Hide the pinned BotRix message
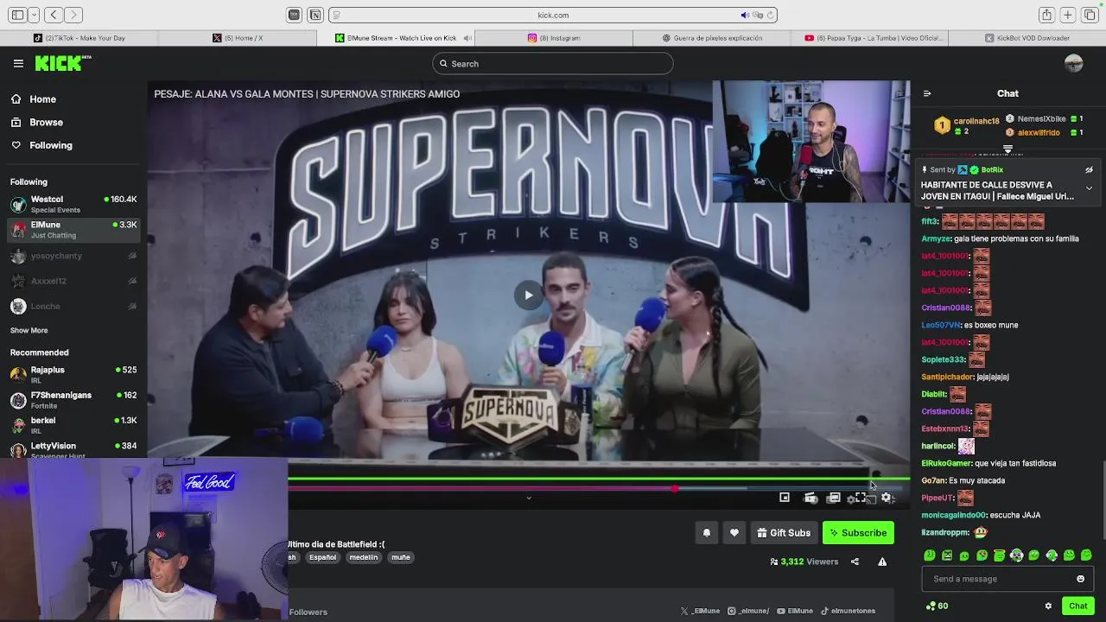Image resolution: width=1106 pixels, height=622 pixels. [x=1089, y=170]
